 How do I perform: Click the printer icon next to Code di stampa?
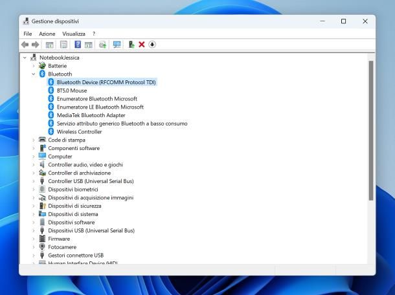[x=42, y=140]
